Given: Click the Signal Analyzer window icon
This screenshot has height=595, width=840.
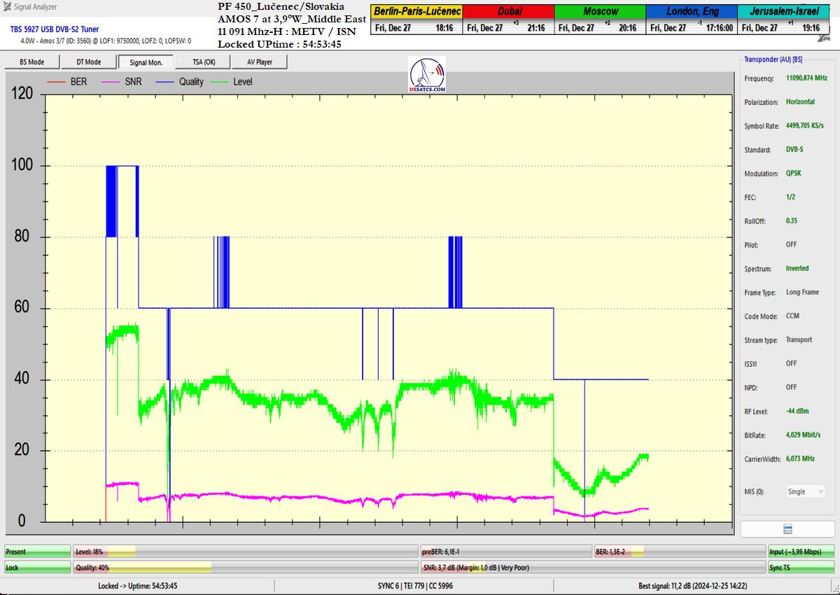Looking at the screenshot, I should point(7,7).
